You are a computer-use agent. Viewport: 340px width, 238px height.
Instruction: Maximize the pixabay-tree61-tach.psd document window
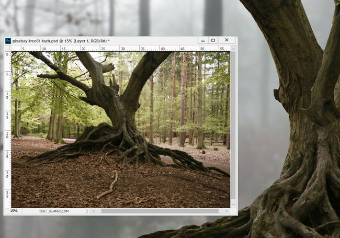click(213, 40)
